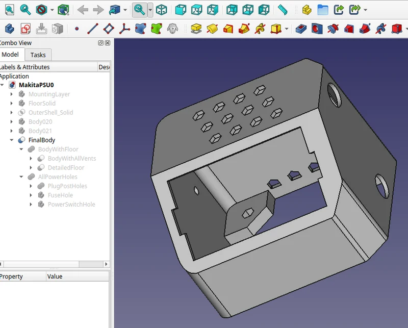The image size is (408, 328).
Task: Select OuterShell_Solid in the model tree
Action: [x=50, y=112]
